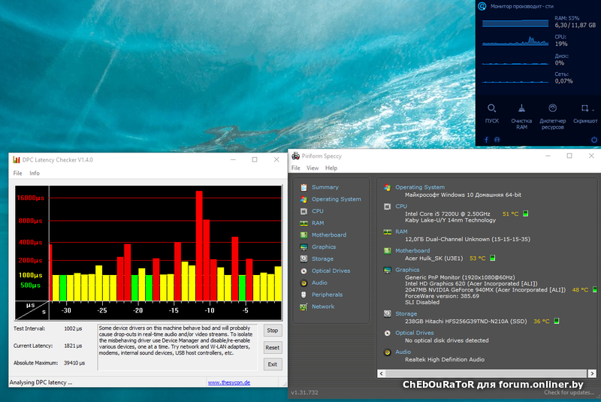Screen dimensions: 601x402
Task: Open the Graphics category icon
Action: tap(304, 246)
